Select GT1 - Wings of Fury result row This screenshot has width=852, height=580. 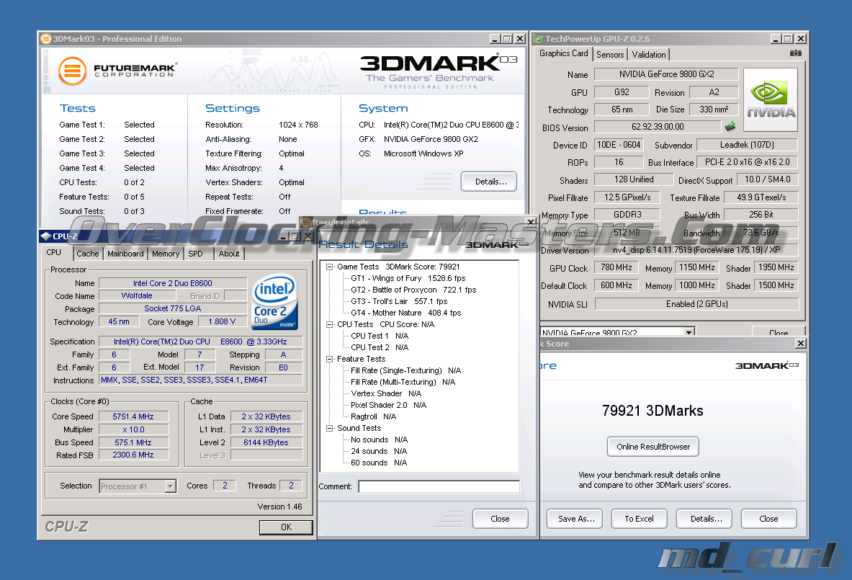pos(408,278)
